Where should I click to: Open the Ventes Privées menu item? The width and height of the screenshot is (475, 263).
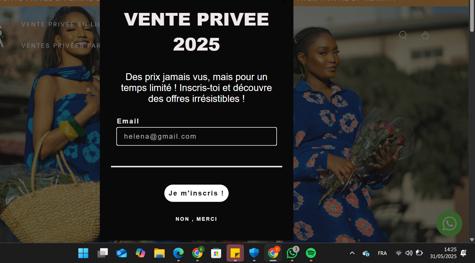[61, 46]
